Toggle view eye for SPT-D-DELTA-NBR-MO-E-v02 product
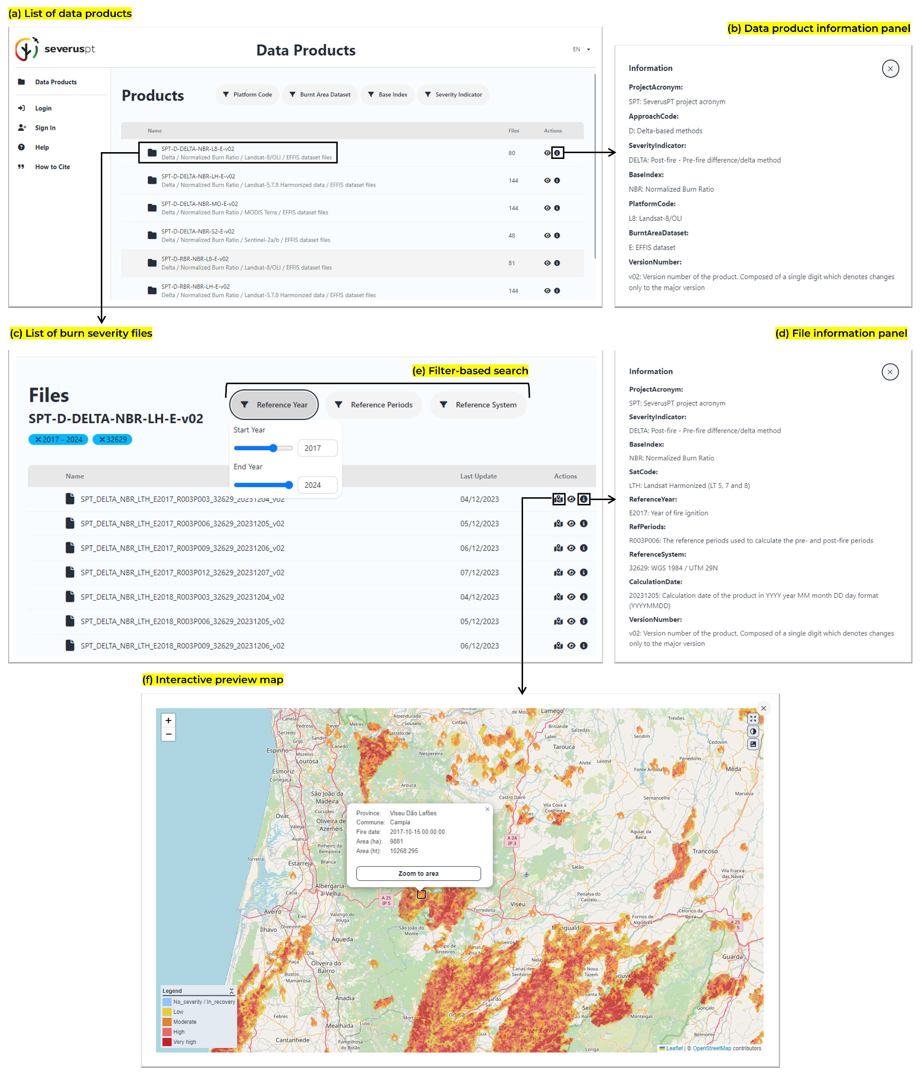The image size is (922, 1081). [547, 208]
